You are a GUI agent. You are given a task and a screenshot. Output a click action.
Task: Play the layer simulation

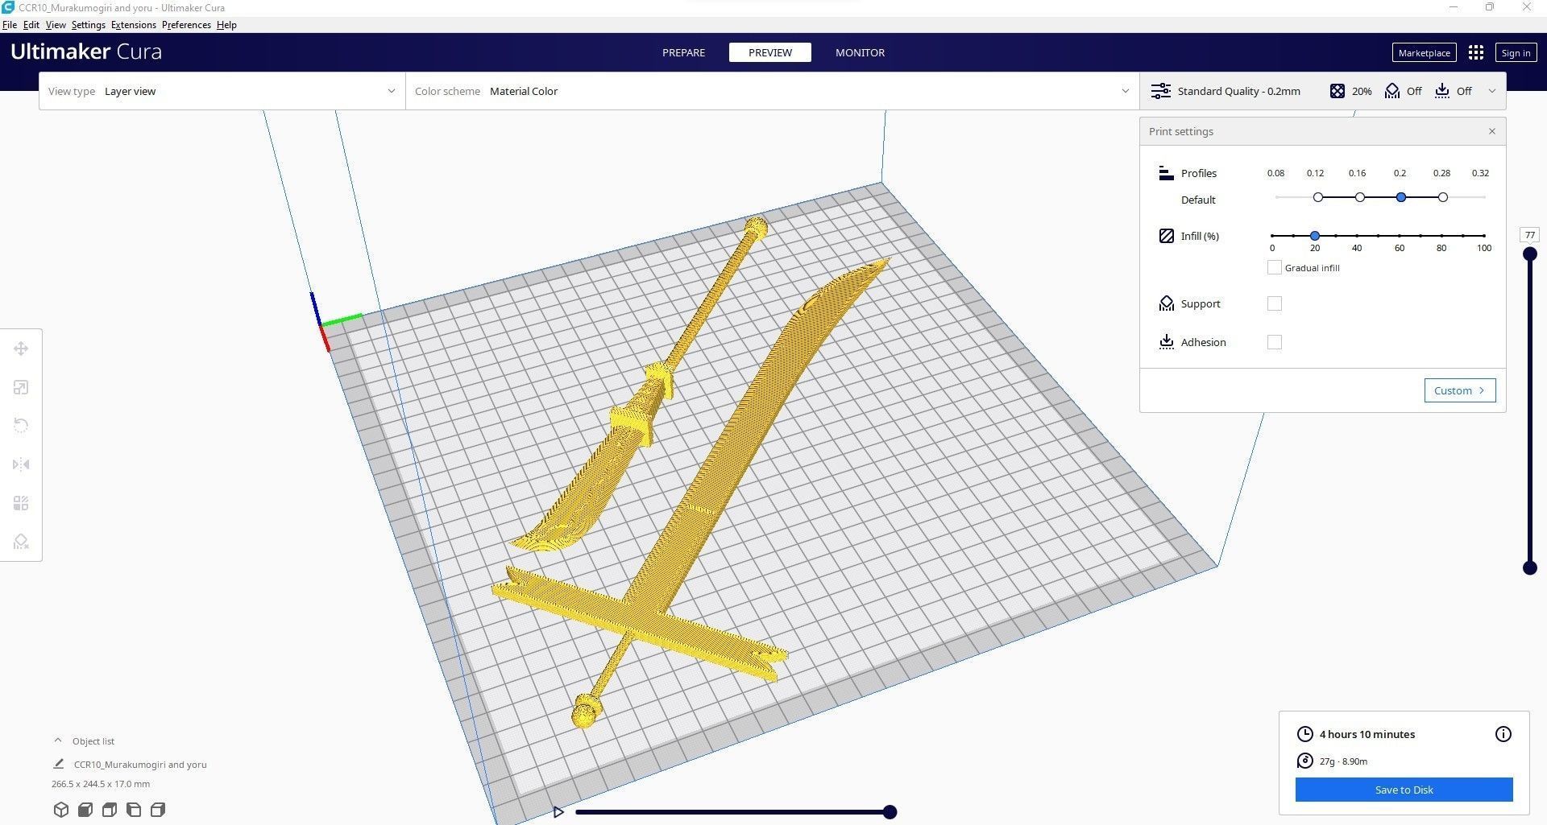[558, 812]
